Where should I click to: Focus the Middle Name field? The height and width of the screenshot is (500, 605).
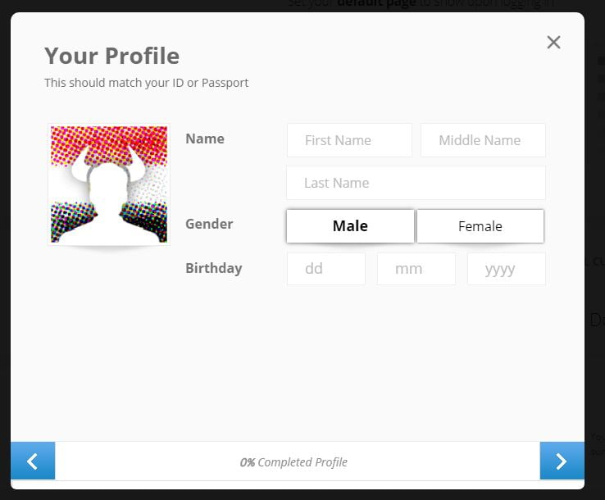483,140
